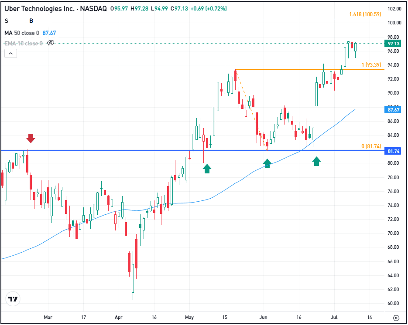Click the May date label on the time axis
This screenshot has height=325, width=408.
189,317
